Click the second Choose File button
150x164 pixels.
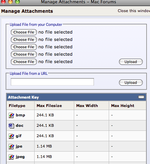24,40
